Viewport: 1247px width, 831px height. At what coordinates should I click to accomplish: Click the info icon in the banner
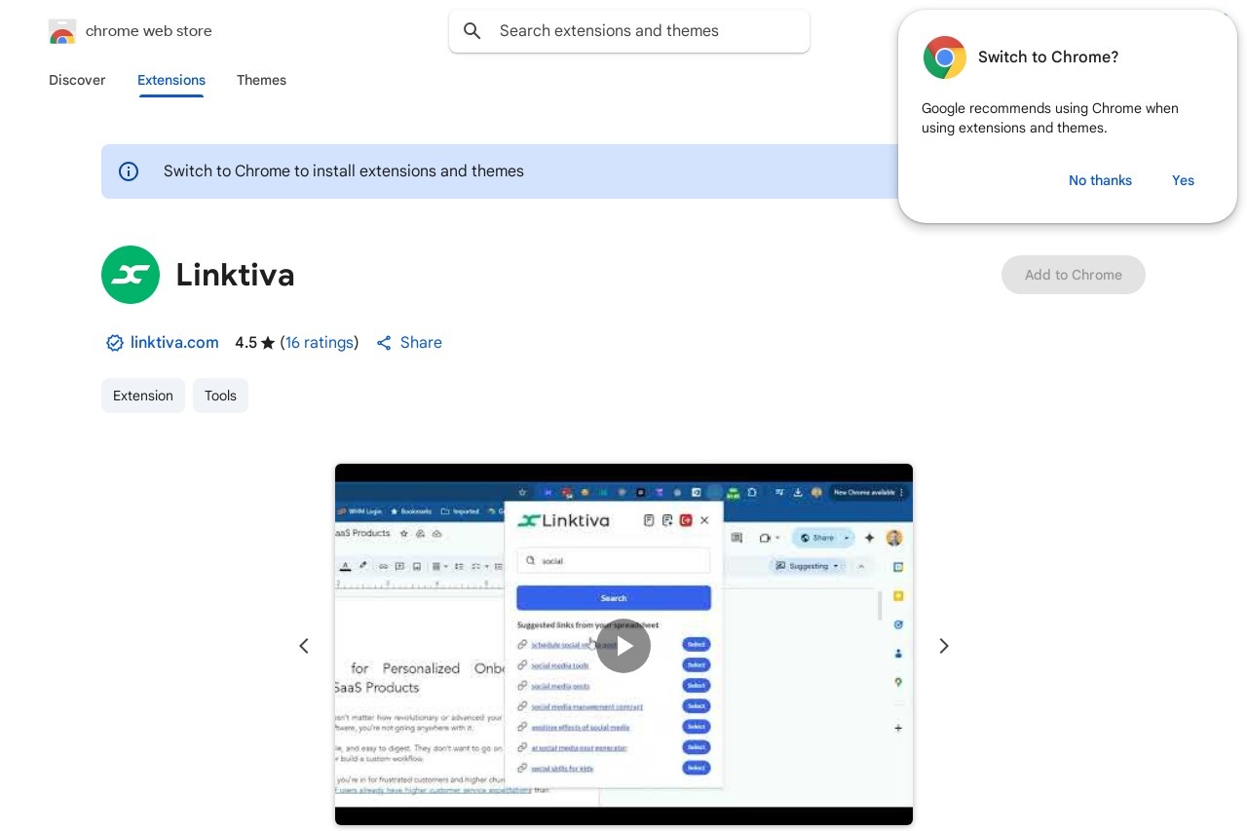129,171
